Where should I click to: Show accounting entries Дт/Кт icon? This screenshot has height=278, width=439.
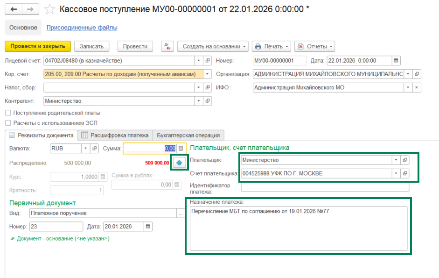(x=167, y=46)
